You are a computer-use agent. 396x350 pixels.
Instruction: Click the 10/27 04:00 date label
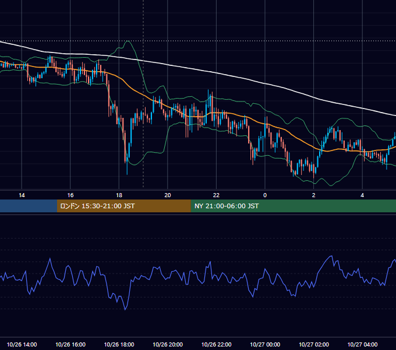click(x=362, y=344)
